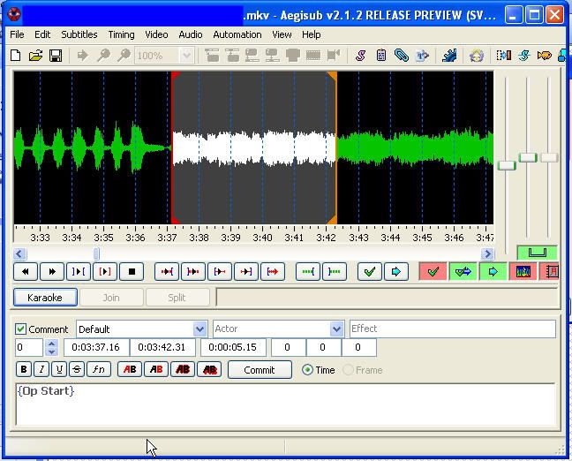The image size is (572, 461).
Task: Toggle auto-scroll audio display green arrow
Action: pyautogui.click(x=493, y=271)
